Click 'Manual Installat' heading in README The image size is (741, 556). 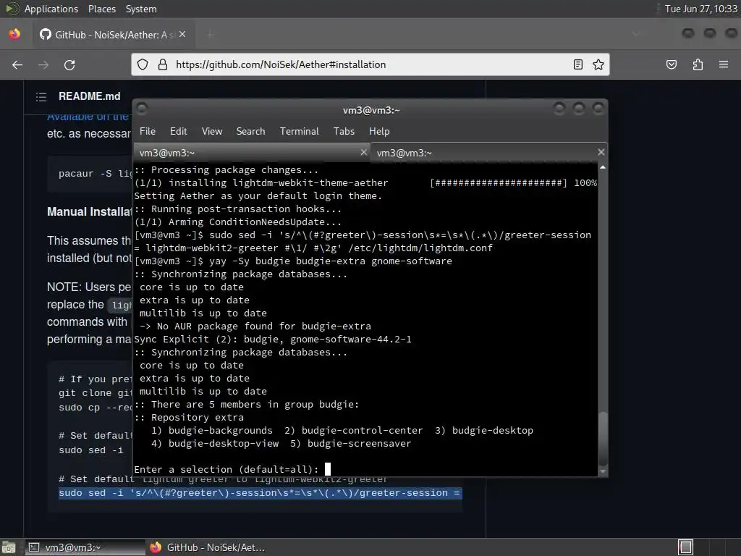89,212
